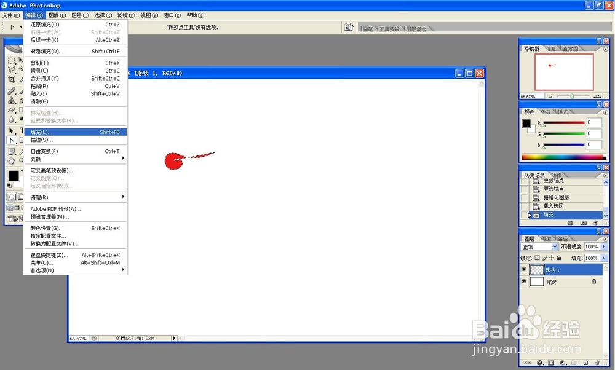Click 后退一步(K) menu entry
The image size is (615, 370).
click(75, 40)
